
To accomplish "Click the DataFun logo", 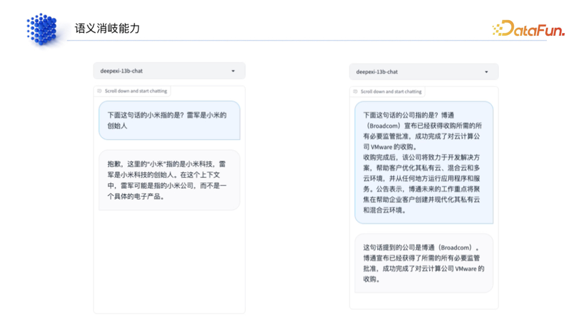I will point(528,29).
